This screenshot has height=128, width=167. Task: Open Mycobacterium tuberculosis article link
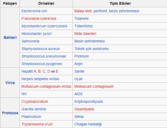(44, 26)
